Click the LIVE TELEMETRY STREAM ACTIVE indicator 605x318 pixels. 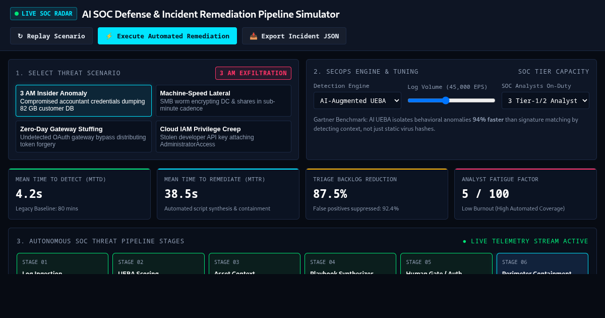pos(525,241)
